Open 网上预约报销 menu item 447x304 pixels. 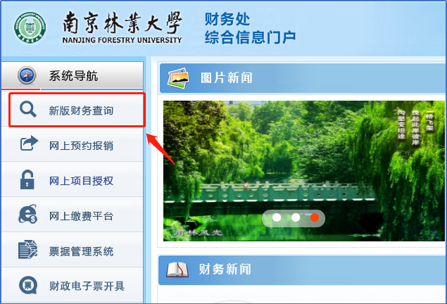click(x=73, y=144)
